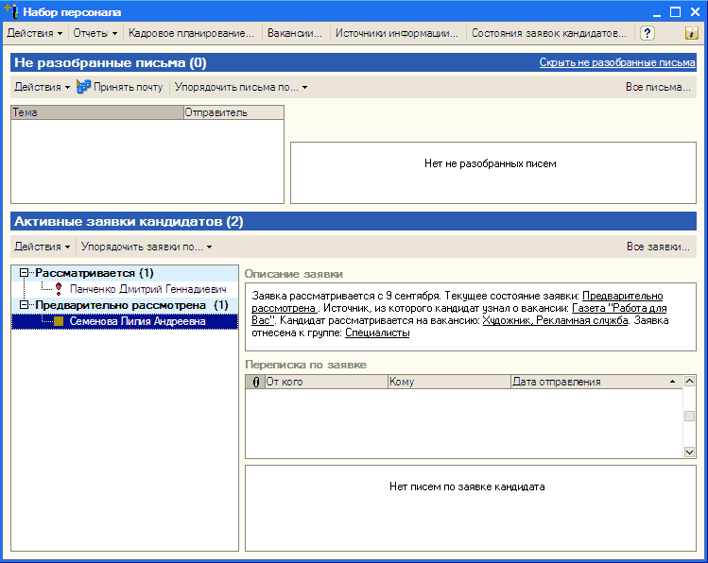This screenshot has width=708, height=563.
Task: Open the Упорядочить письма по dropdown
Action: (x=240, y=87)
